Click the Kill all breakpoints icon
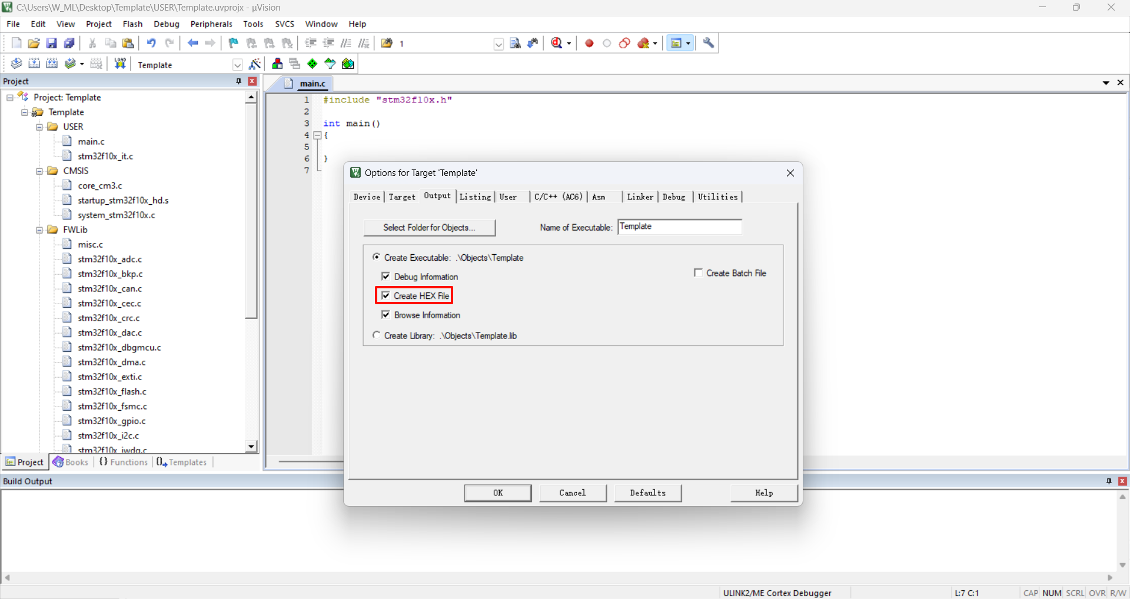The height and width of the screenshot is (599, 1130). [643, 43]
